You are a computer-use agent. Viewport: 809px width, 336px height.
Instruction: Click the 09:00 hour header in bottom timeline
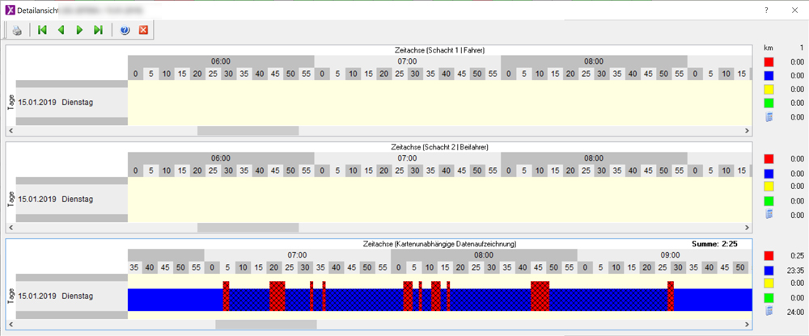point(669,254)
